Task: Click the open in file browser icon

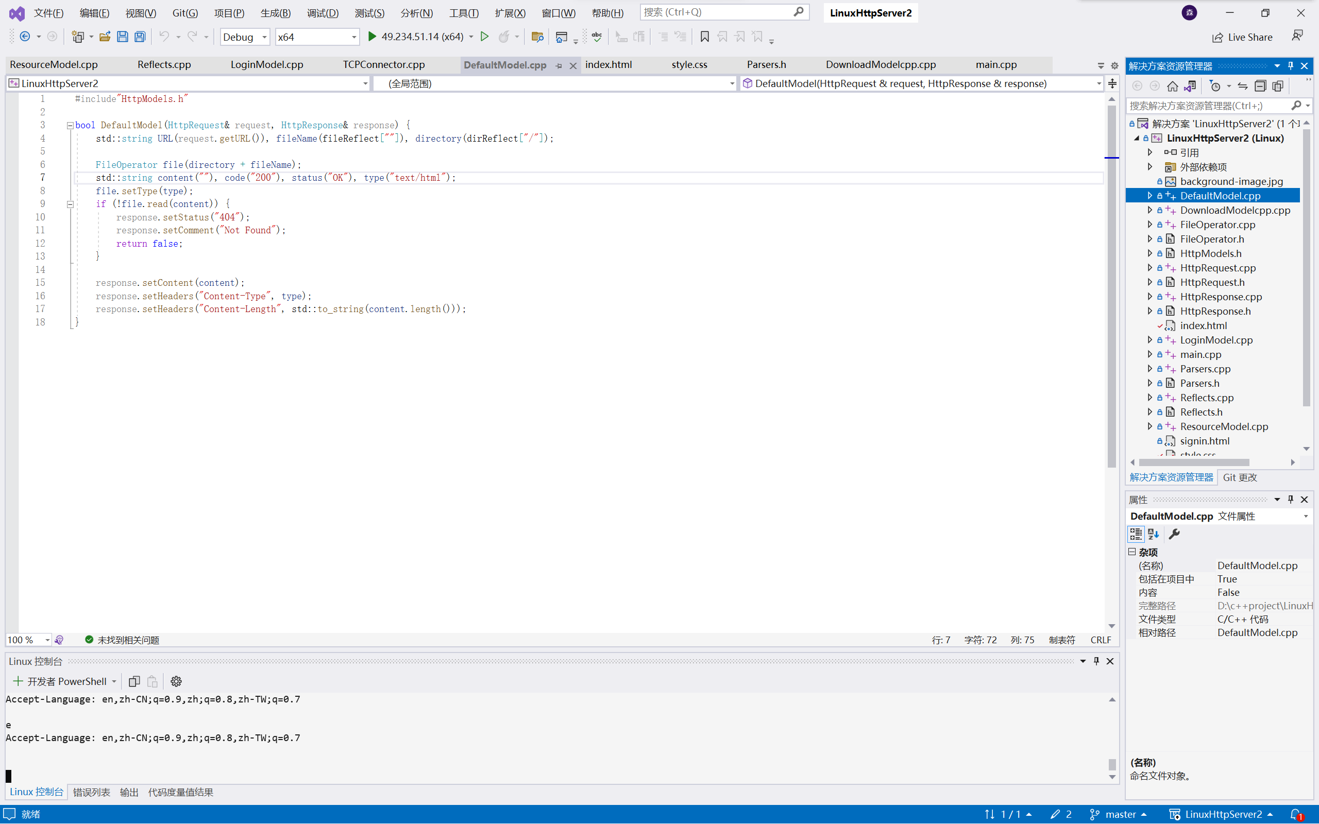Action: [x=537, y=37]
